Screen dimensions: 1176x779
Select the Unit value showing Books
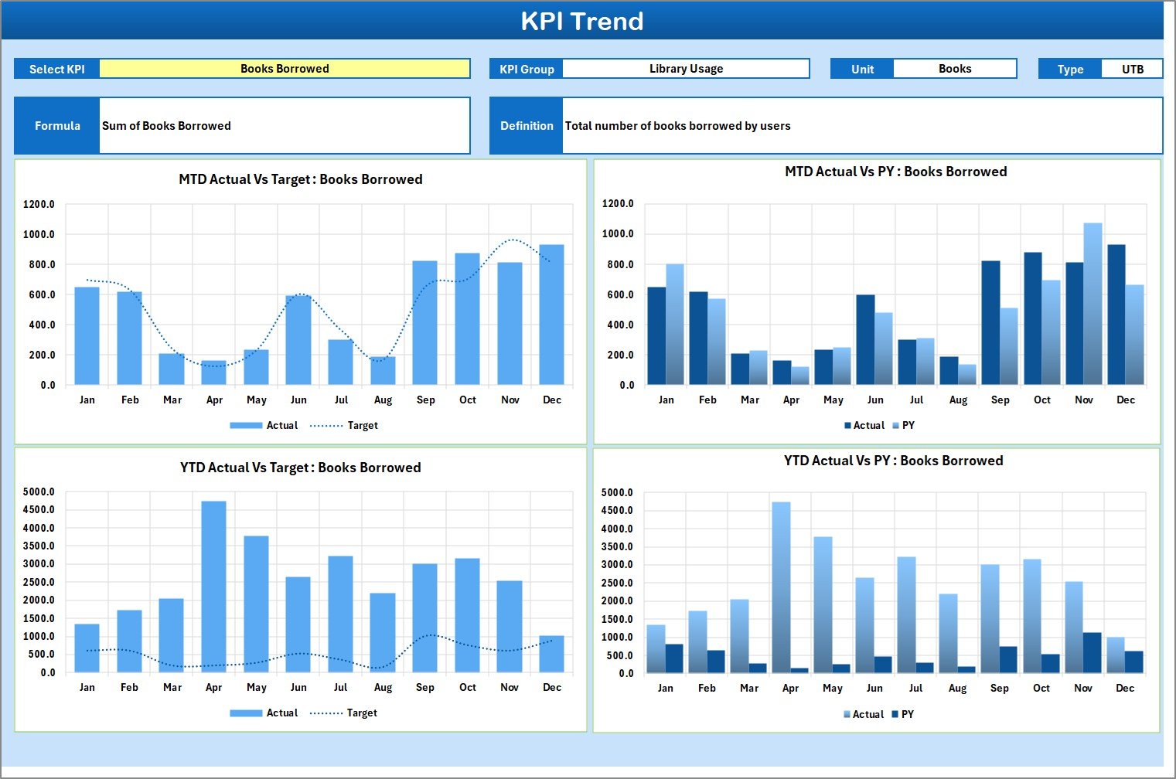[955, 68]
